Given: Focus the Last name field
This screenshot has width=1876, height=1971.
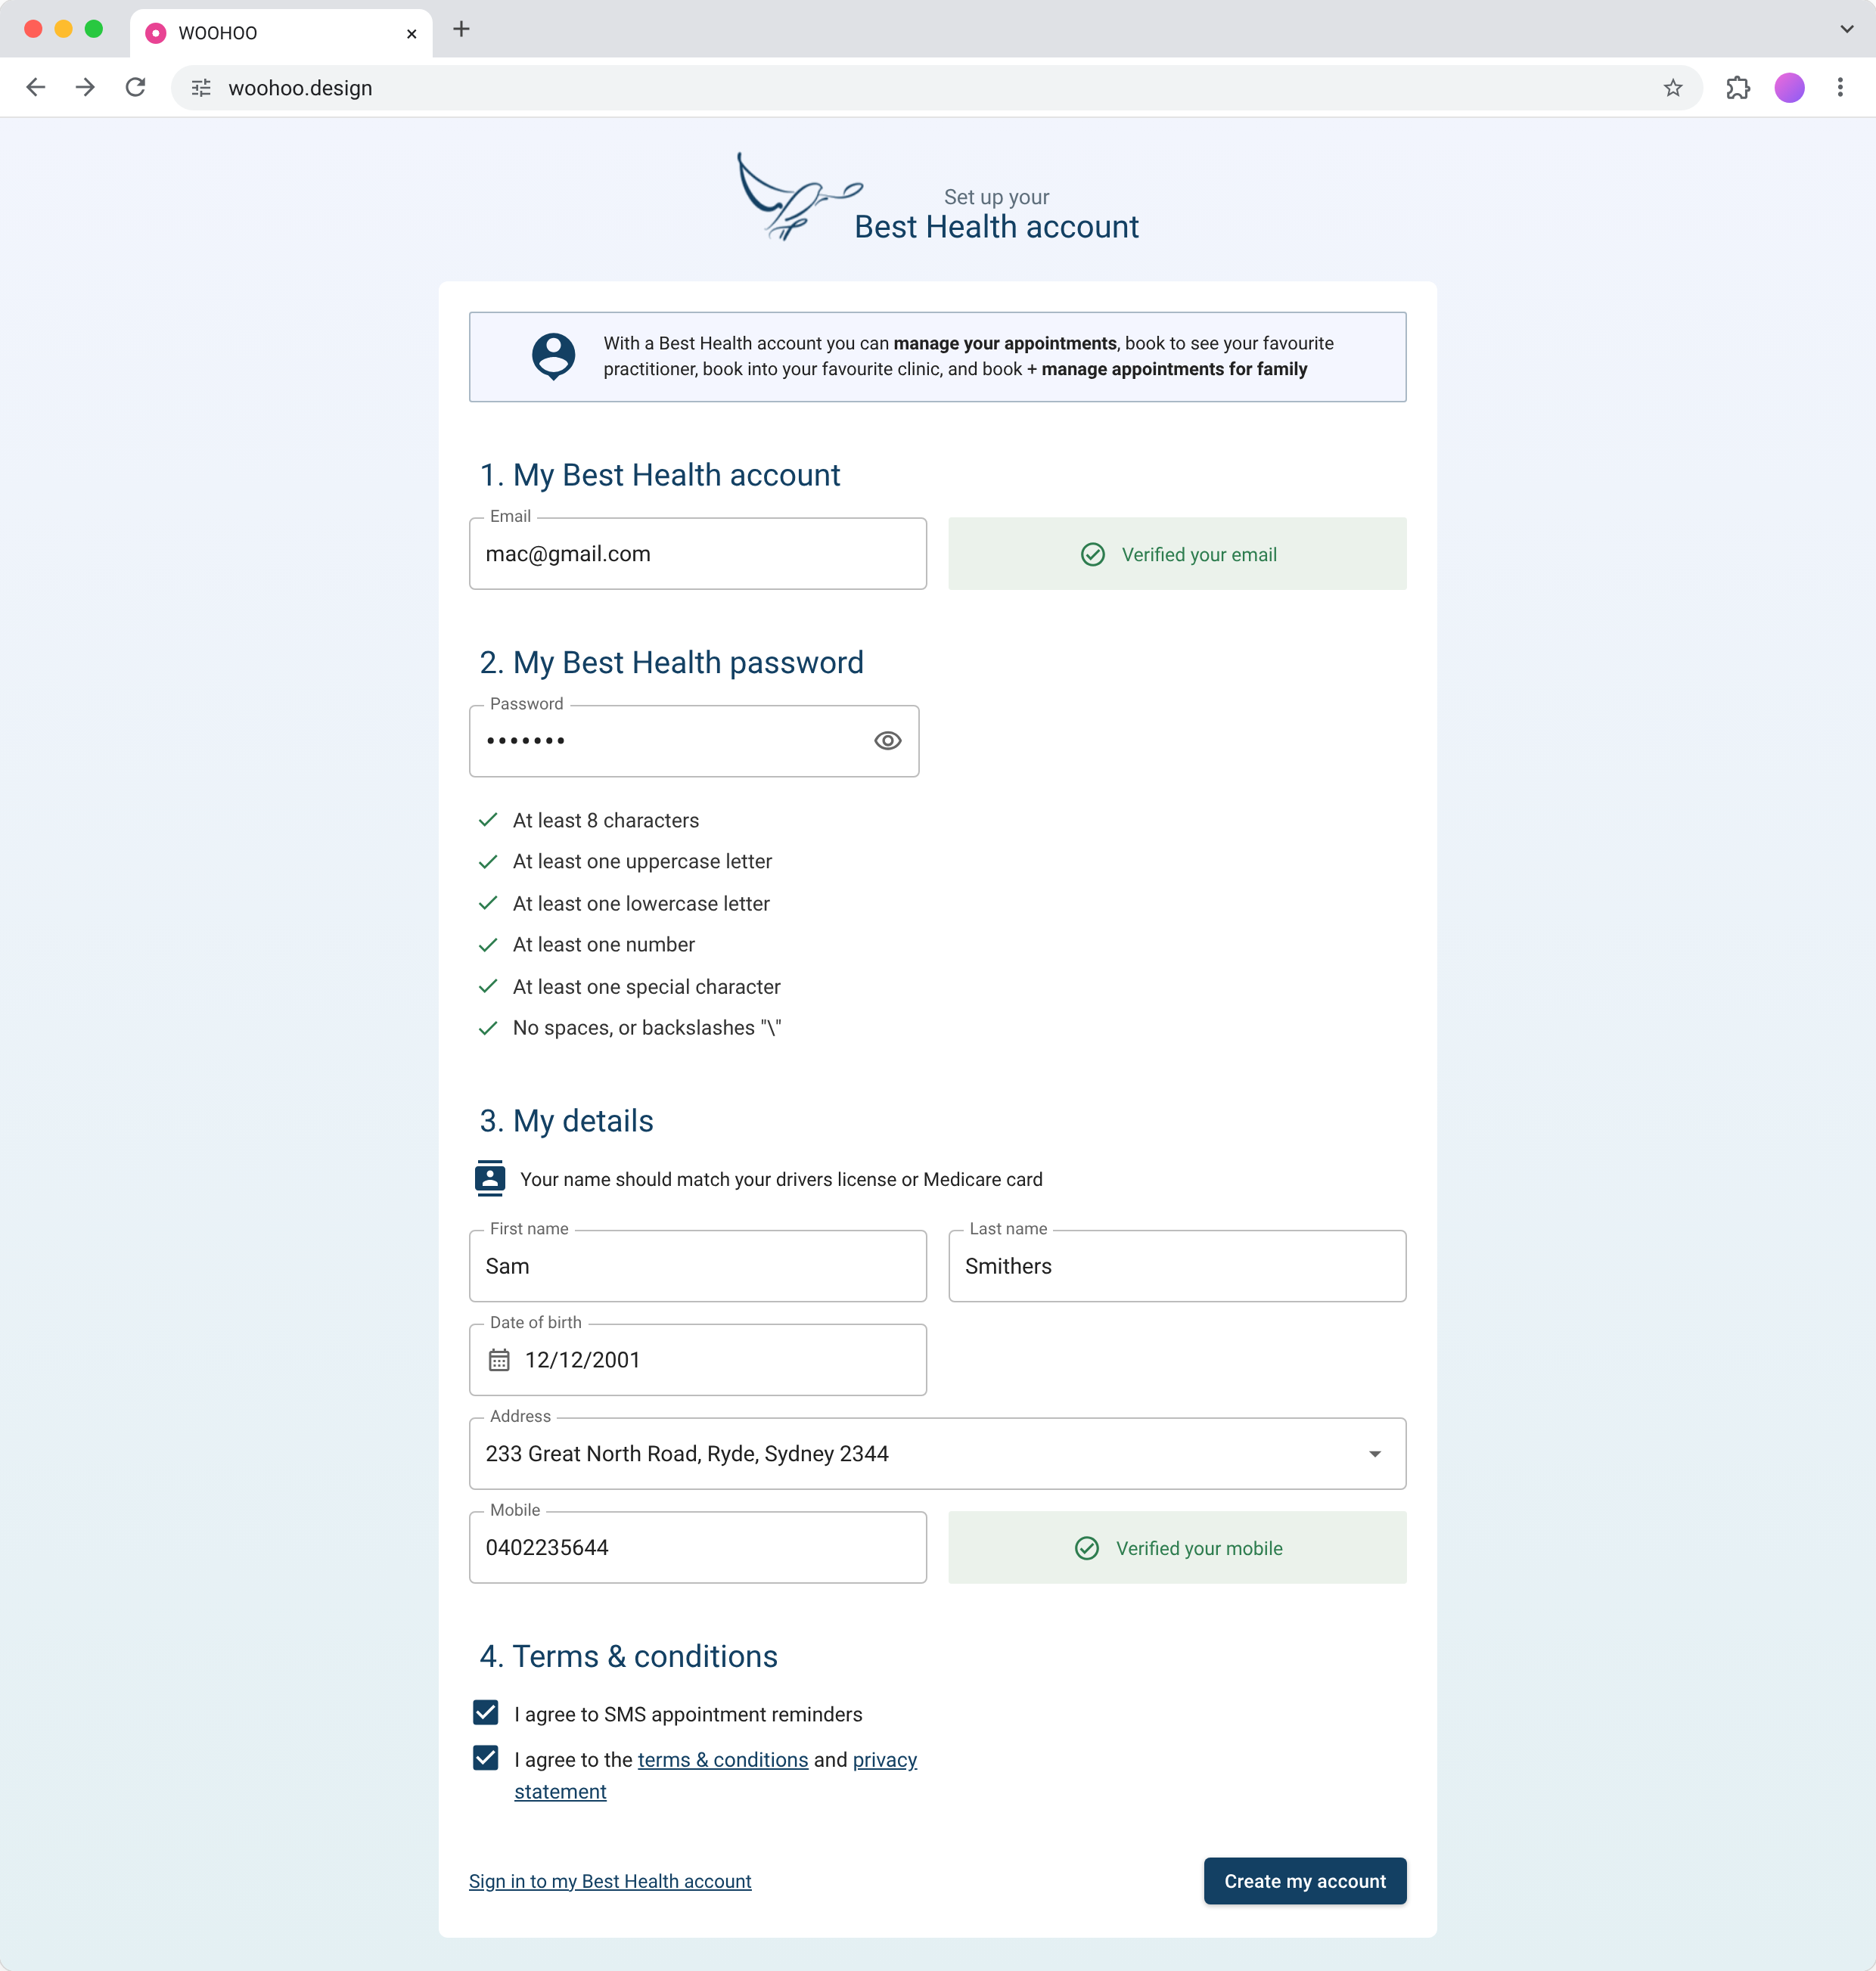Looking at the screenshot, I should [1177, 1266].
